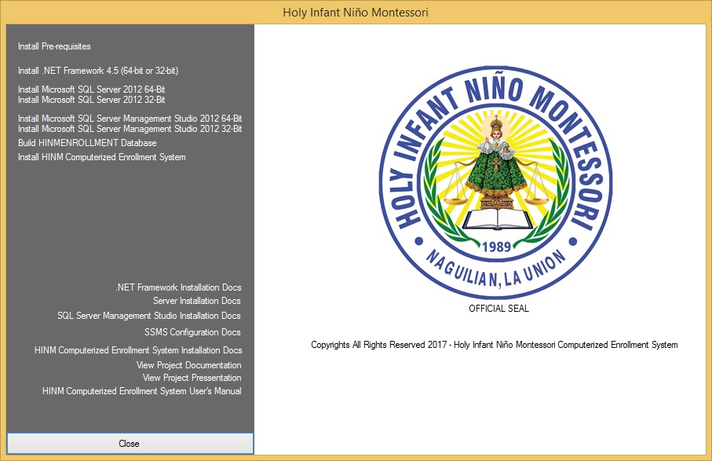Install Microsoft SQL Server 2012 64-Bit
The height and width of the screenshot is (461, 712).
pos(91,90)
